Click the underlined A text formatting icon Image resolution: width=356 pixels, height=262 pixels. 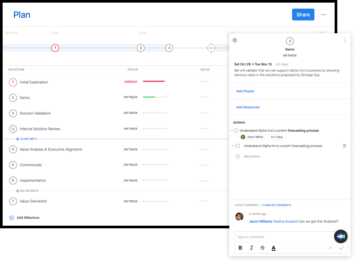pos(273,247)
